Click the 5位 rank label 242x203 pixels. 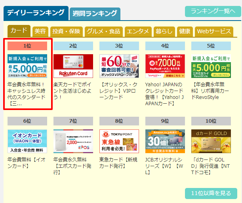click(x=211, y=46)
